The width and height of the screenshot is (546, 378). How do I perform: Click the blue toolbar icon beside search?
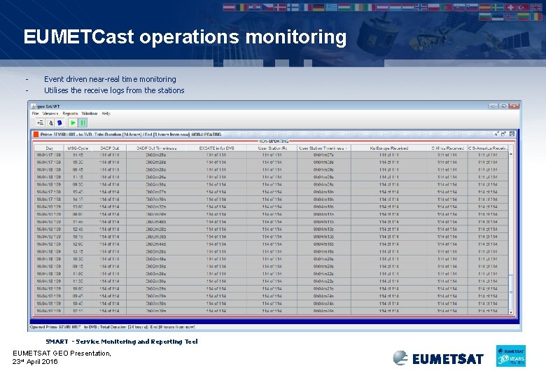pos(60,123)
